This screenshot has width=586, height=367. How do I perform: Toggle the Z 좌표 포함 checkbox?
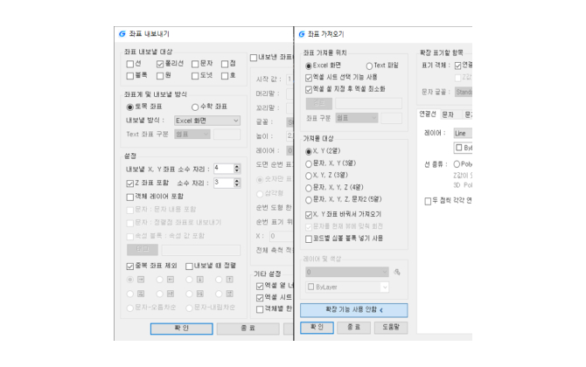(130, 183)
